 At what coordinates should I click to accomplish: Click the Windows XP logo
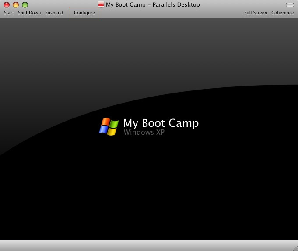109,126
